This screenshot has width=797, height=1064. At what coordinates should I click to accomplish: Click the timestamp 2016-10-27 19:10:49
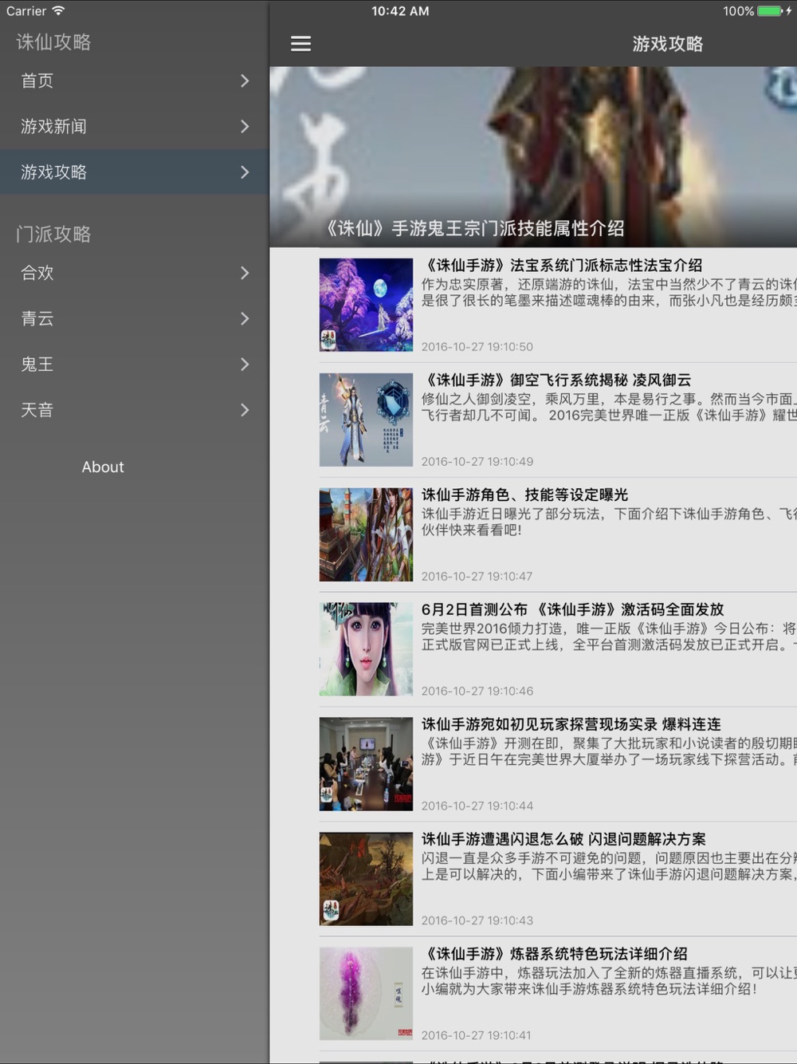pos(477,462)
